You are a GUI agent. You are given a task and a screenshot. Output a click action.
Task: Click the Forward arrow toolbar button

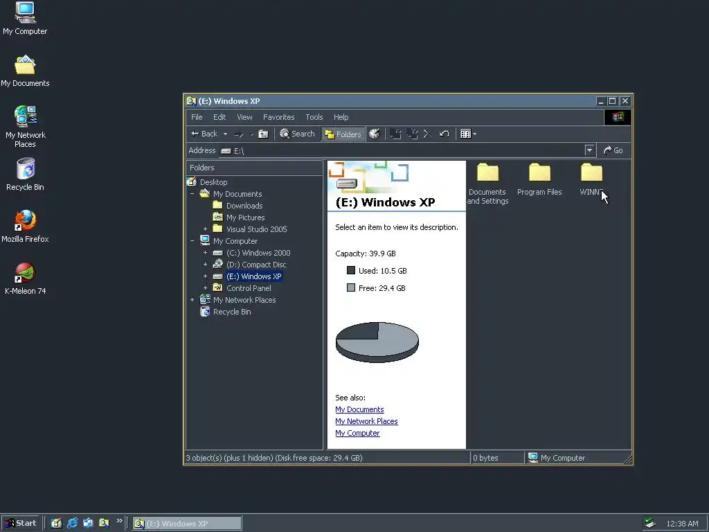tap(239, 134)
